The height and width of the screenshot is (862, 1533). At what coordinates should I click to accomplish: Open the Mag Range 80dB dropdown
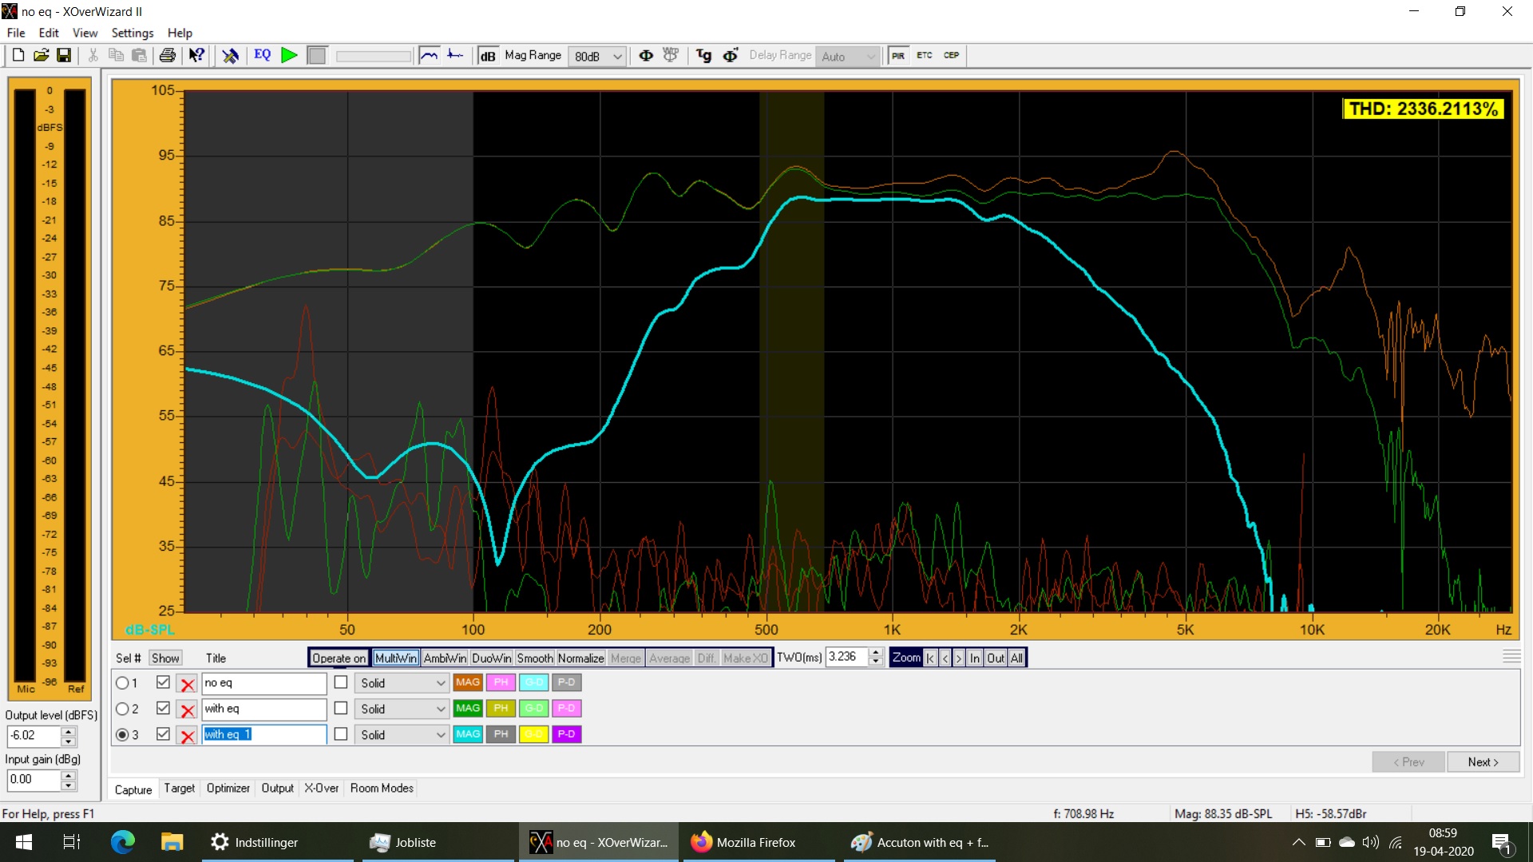596,57
